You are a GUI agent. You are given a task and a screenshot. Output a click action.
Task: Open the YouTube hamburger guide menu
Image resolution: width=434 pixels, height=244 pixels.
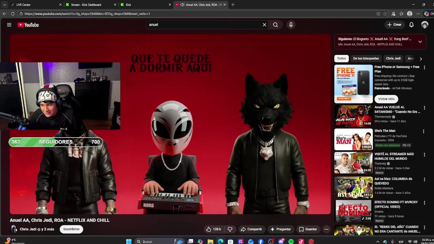coord(9,25)
